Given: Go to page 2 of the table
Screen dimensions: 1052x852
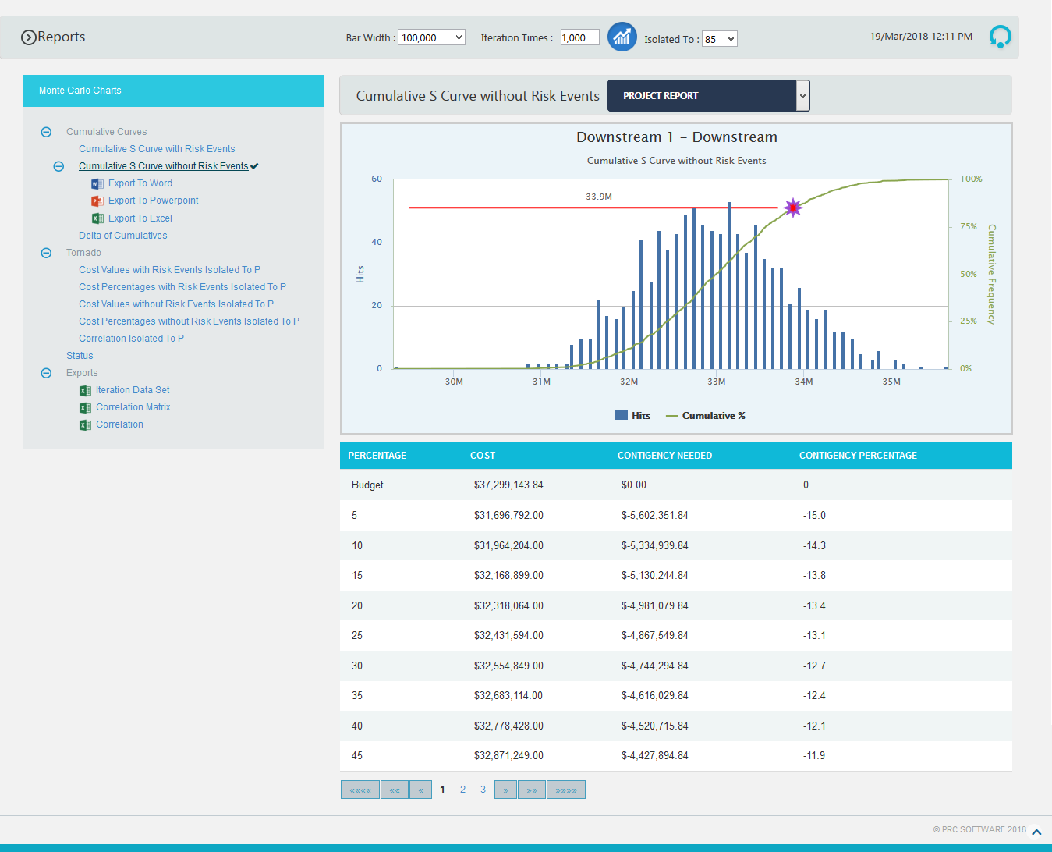Looking at the screenshot, I should 462,789.
